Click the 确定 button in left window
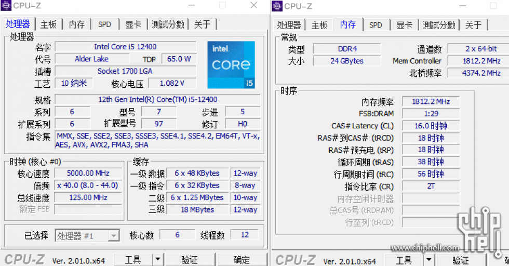This screenshot has height=266, width=509. tap(242, 259)
